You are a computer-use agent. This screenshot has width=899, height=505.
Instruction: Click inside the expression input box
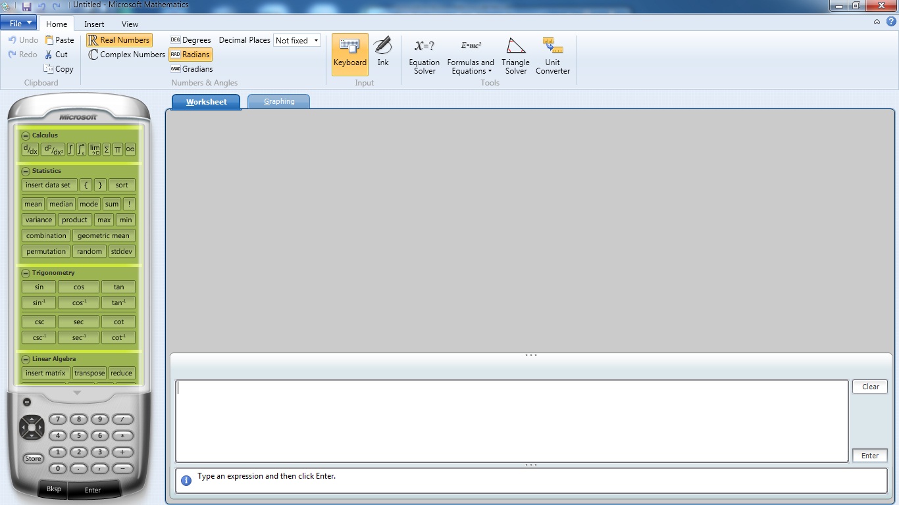(x=511, y=421)
